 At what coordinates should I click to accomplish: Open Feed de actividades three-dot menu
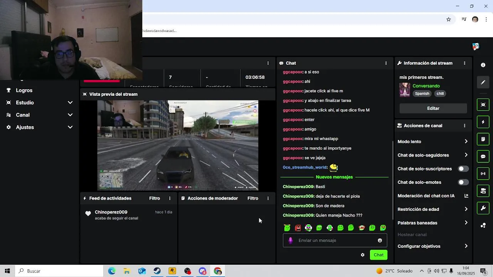tap(170, 199)
